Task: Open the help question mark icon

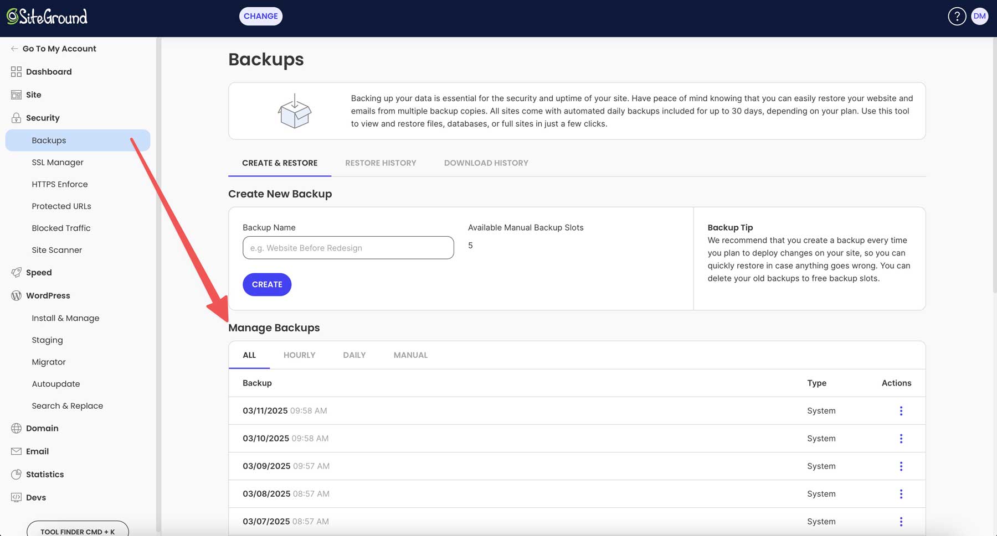Action: click(957, 16)
